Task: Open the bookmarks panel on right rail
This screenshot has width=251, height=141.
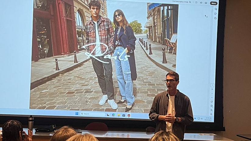Action: (x=215, y=13)
